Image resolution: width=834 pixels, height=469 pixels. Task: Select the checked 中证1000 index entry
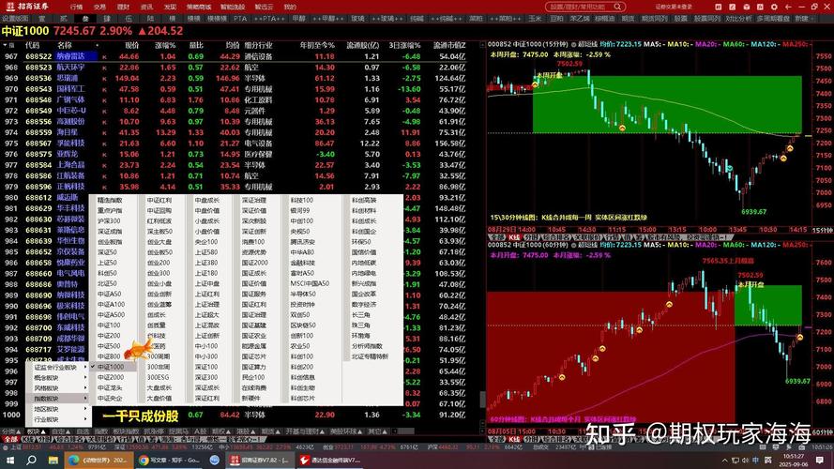click(x=111, y=367)
